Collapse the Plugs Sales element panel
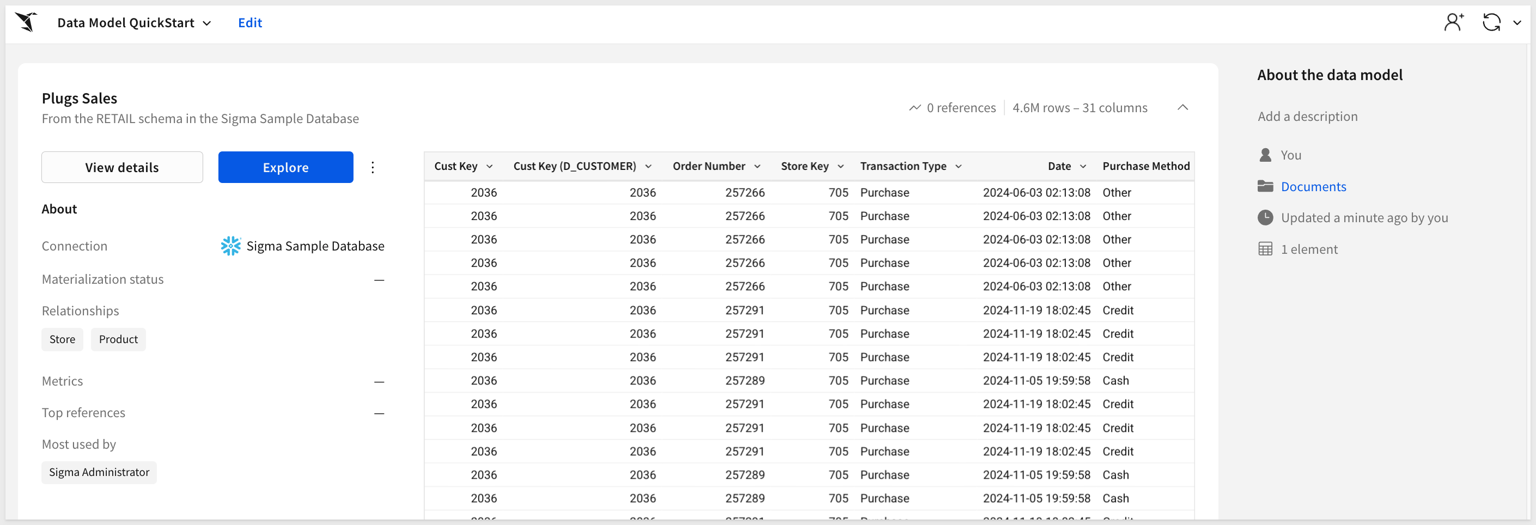This screenshot has width=1536, height=525. click(1183, 108)
